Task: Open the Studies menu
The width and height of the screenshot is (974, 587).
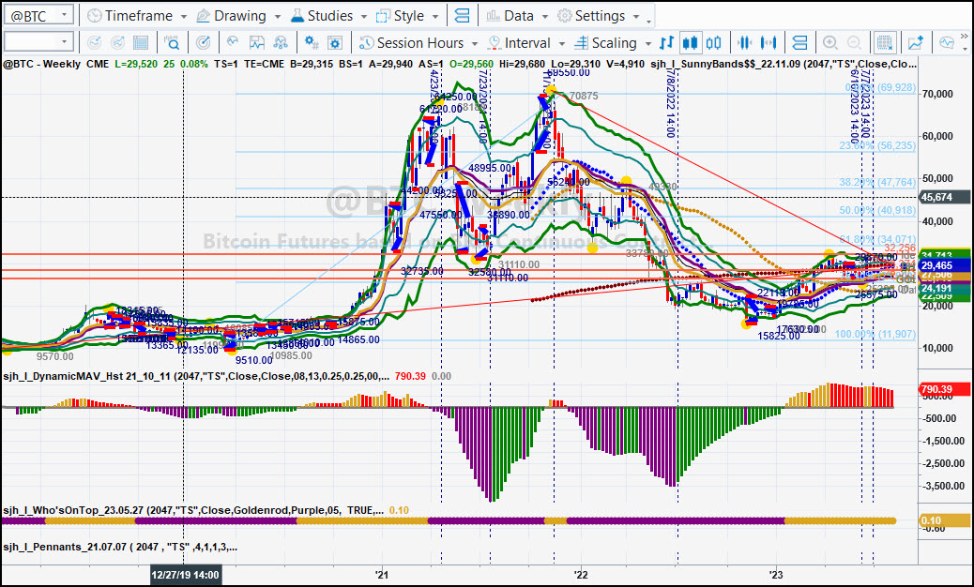Action: (x=322, y=16)
